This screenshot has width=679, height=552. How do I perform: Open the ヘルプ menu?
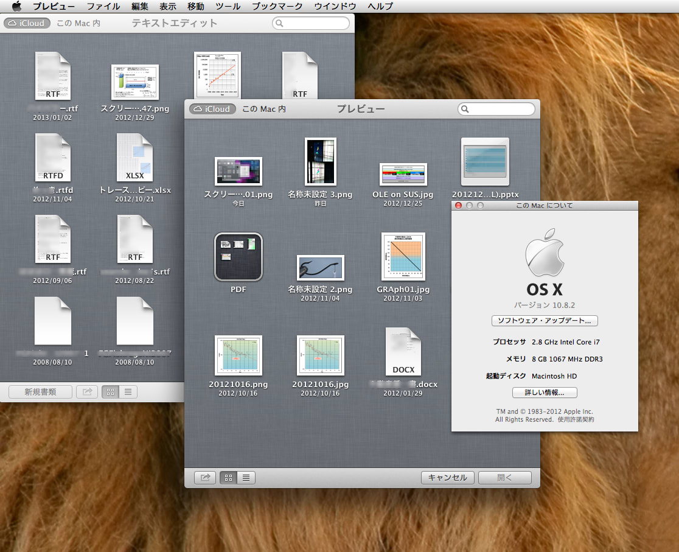380,6
